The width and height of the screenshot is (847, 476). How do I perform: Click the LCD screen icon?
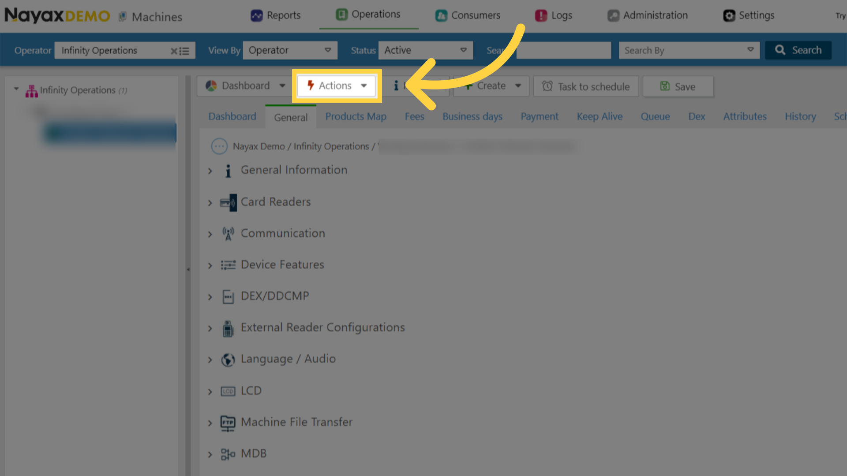[x=228, y=391]
